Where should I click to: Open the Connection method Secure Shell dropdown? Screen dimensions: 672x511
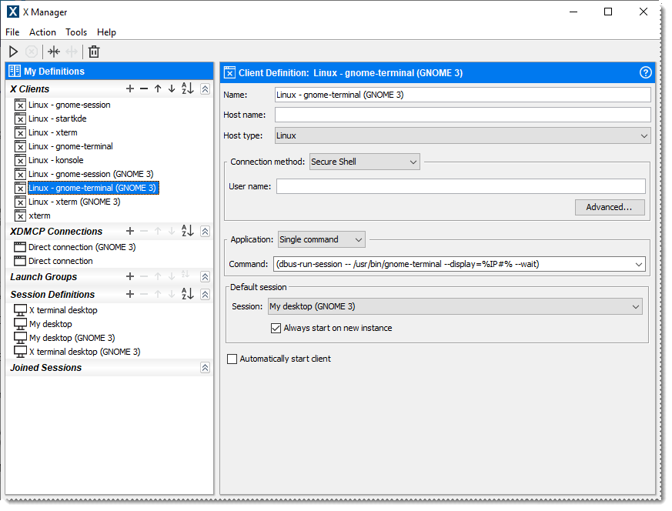[x=364, y=162]
